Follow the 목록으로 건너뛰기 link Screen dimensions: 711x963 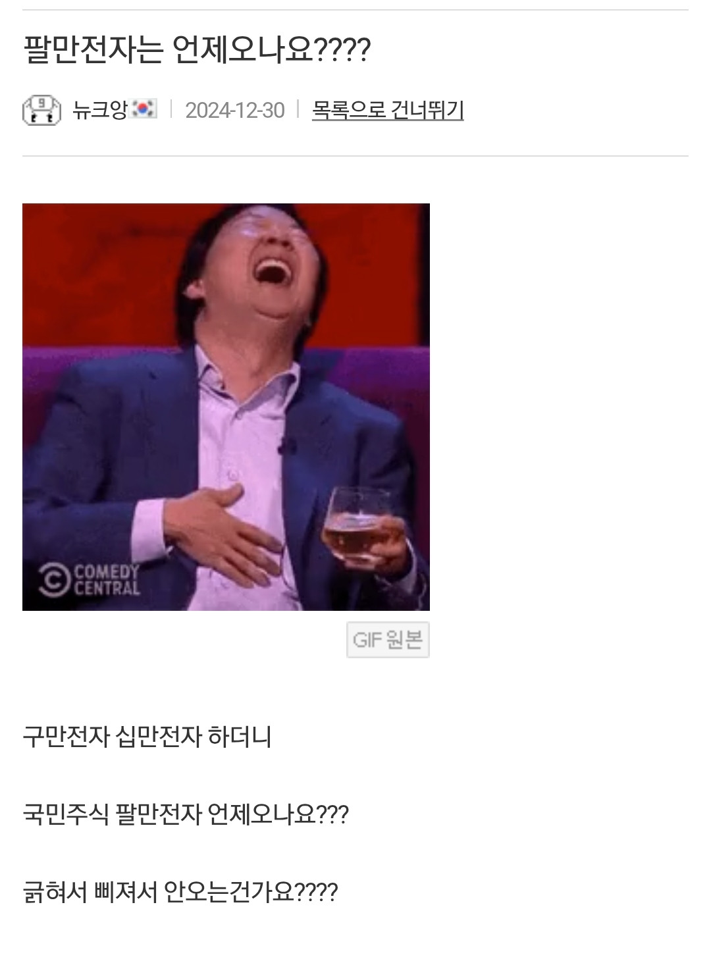point(388,109)
